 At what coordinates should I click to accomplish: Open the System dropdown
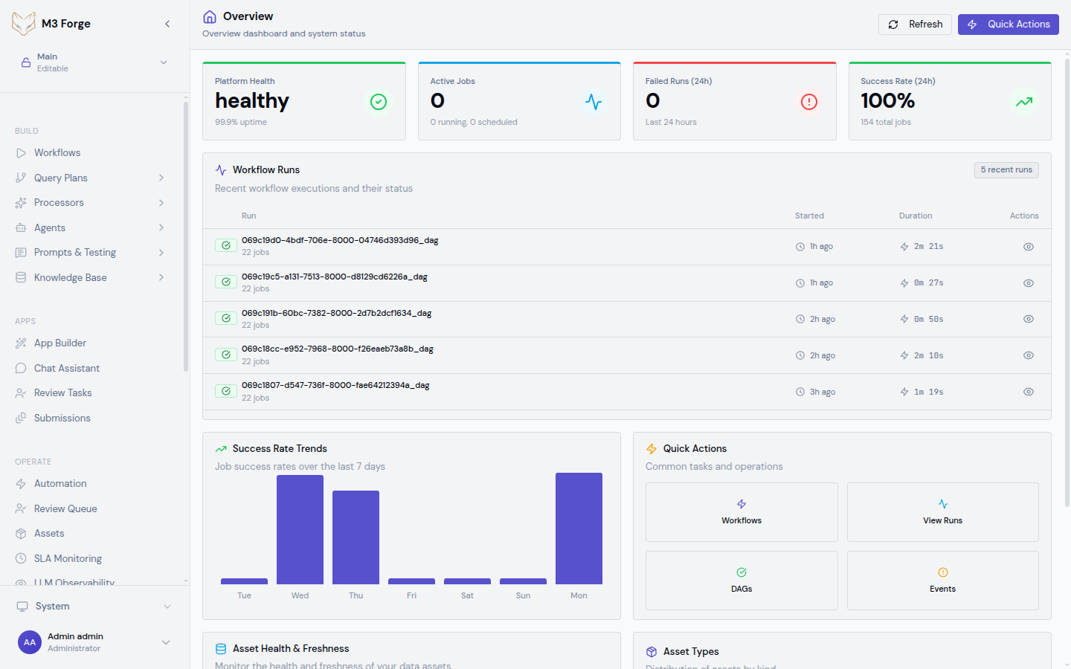click(93, 606)
